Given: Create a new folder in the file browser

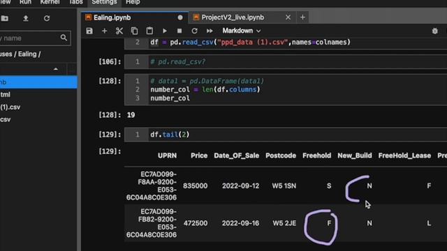Looking at the screenshot, I should pyautogui.click(x=5, y=19).
